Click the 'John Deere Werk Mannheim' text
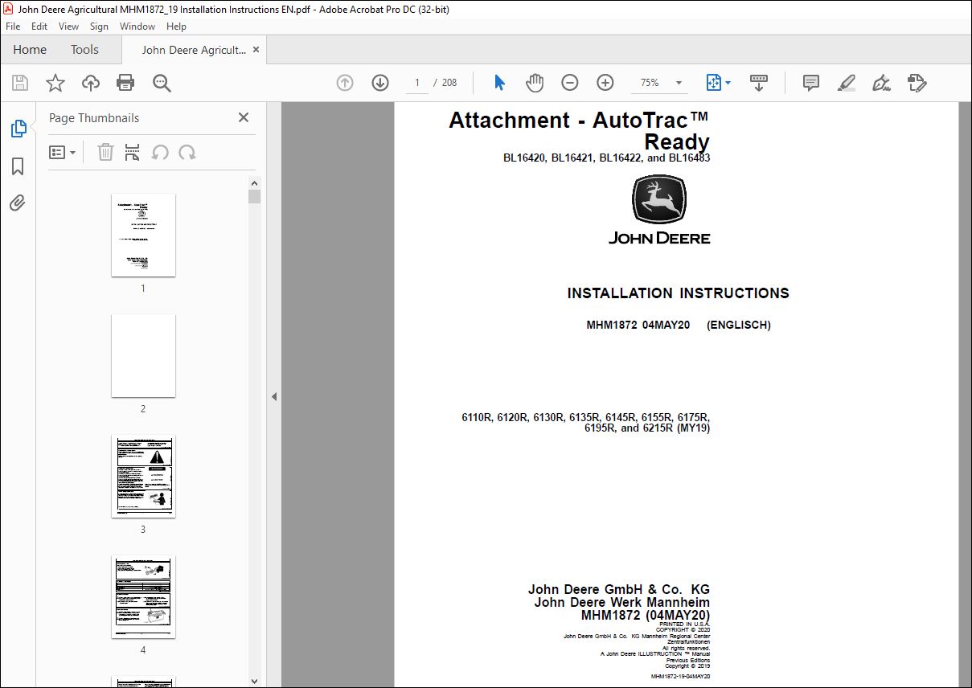Image resolution: width=972 pixels, height=688 pixels. click(621, 603)
